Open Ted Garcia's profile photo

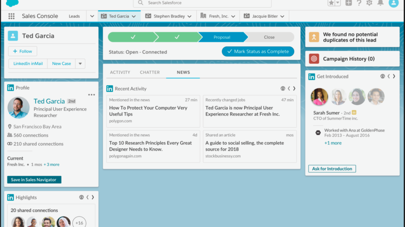coord(18,108)
